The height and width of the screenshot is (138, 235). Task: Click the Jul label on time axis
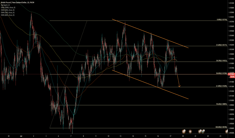click(21, 136)
